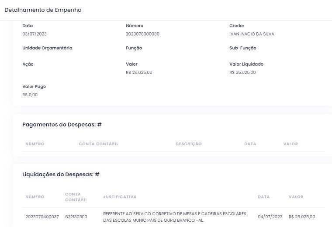This screenshot has width=332, height=227.
Task: Select the Valor Pago amount R$ 0,00
Action: pyautogui.click(x=30, y=94)
